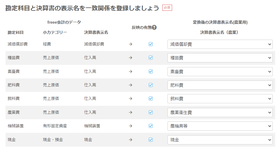Image resolution: width=278 pixels, height=150 pixels.
Task: Click arrow icon in 機械装置 row
Action: point(131,126)
